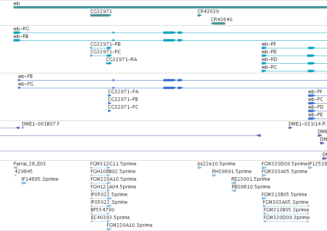Click FGM312G11.5prime EST label
The height and width of the screenshot is (231, 327).
[113, 164]
